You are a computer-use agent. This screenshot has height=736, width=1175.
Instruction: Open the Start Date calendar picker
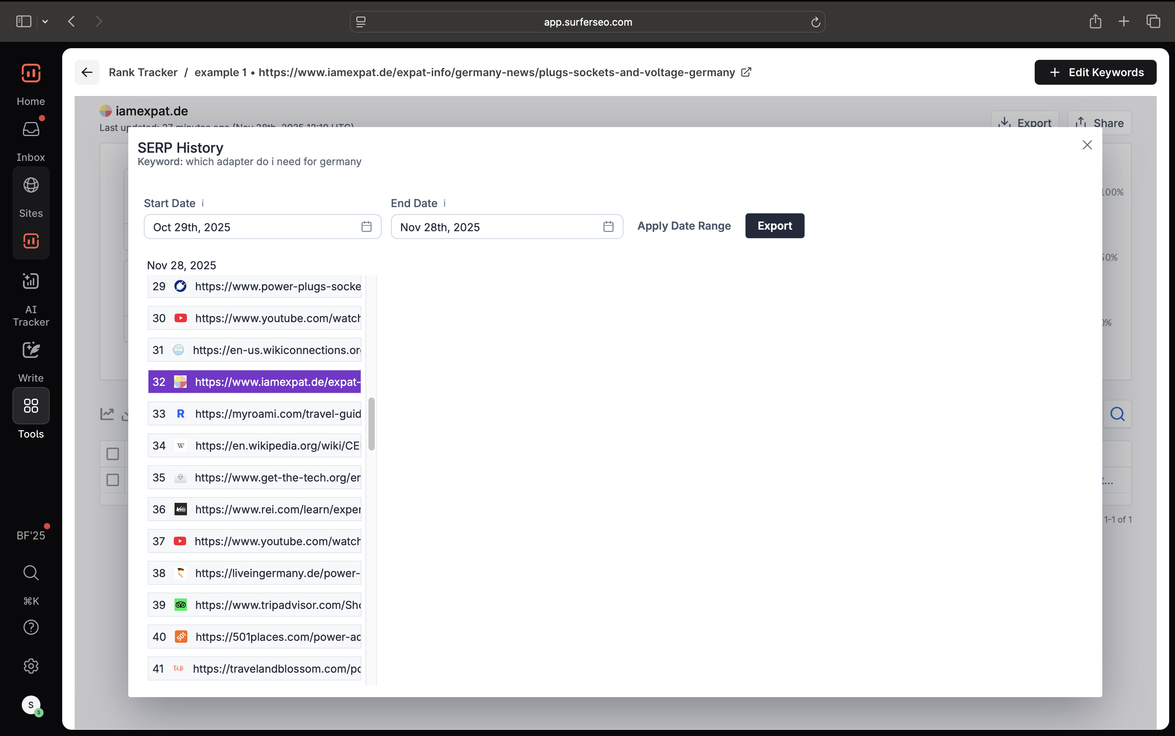click(x=366, y=227)
